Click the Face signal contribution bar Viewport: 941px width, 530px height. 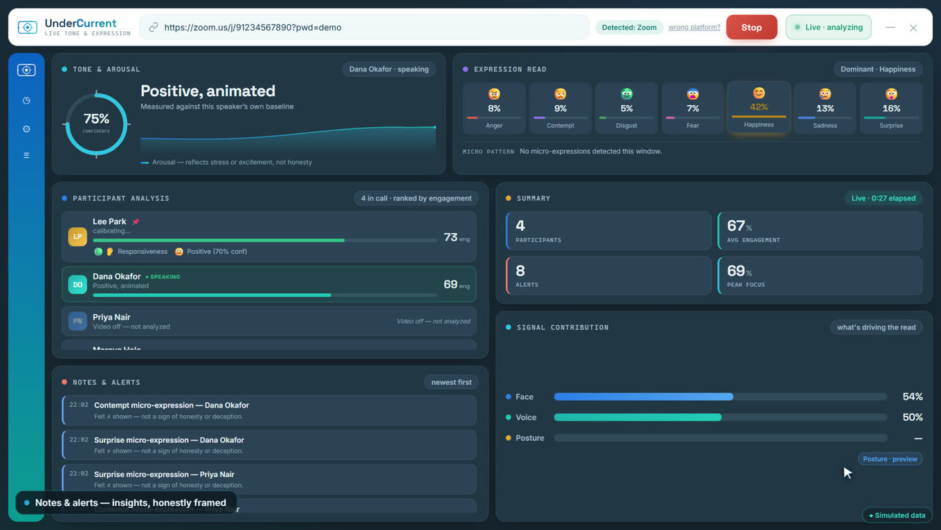[x=720, y=397]
